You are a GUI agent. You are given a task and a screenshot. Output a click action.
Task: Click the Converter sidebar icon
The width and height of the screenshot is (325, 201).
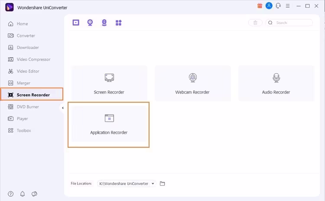pyautogui.click(x=10, y=36)
